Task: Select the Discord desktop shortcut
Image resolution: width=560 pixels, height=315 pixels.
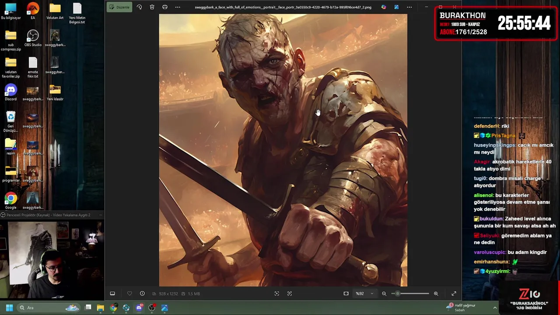Action: pyautogui.click(x=10, y=93)
